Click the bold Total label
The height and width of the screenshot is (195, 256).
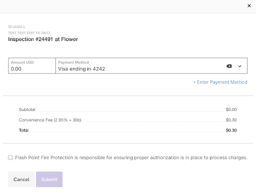(23, 130)
